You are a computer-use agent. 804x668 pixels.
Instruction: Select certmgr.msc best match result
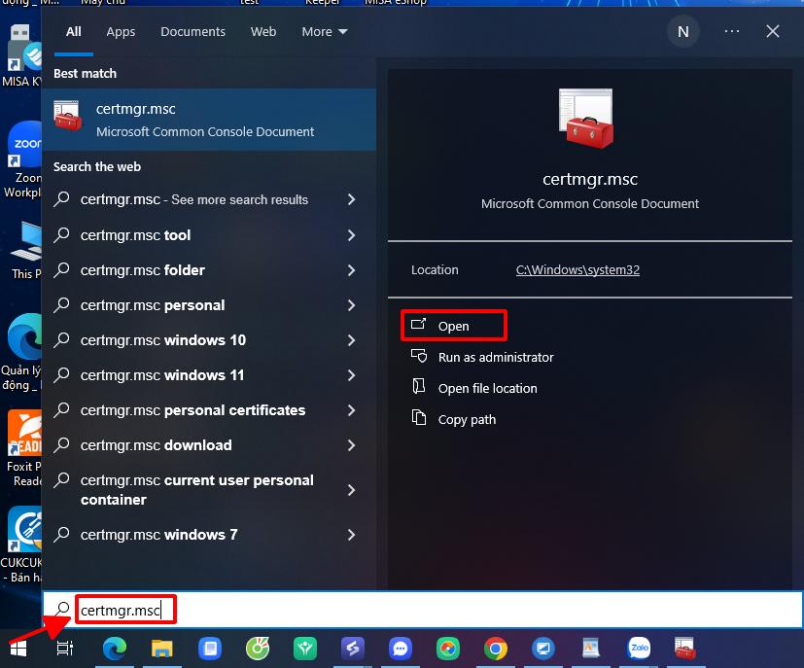point(209,120)
